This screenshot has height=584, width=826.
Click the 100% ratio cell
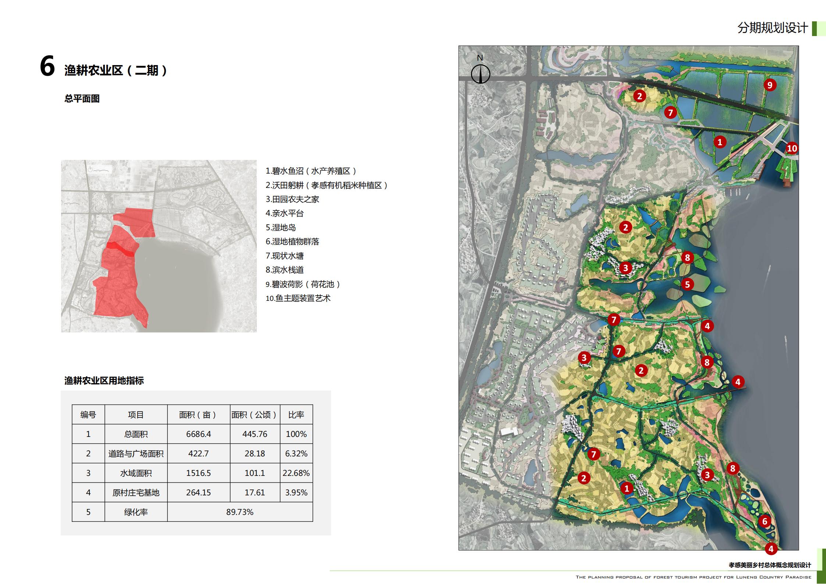(x=296, y=434)
